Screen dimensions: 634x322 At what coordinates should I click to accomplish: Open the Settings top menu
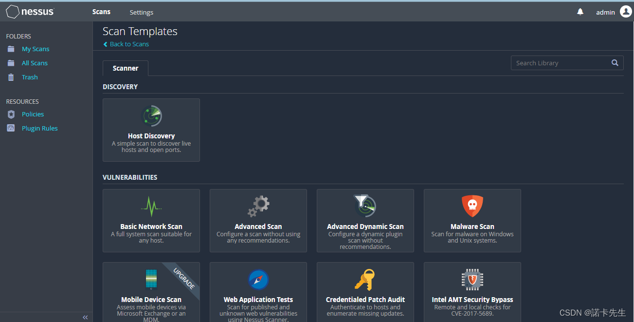(x=142, y=12)
